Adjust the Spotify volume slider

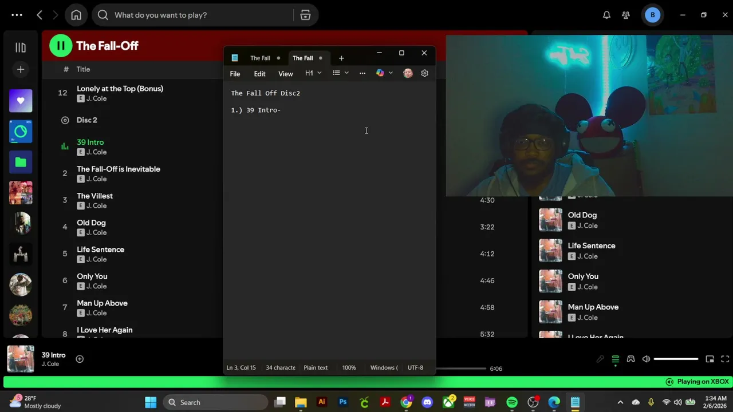[676, 359]
